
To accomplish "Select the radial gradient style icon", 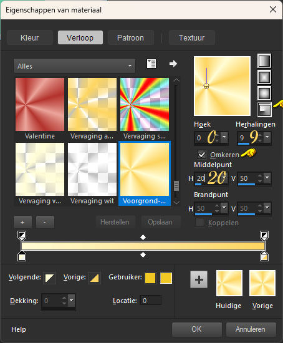I will 264,110.
